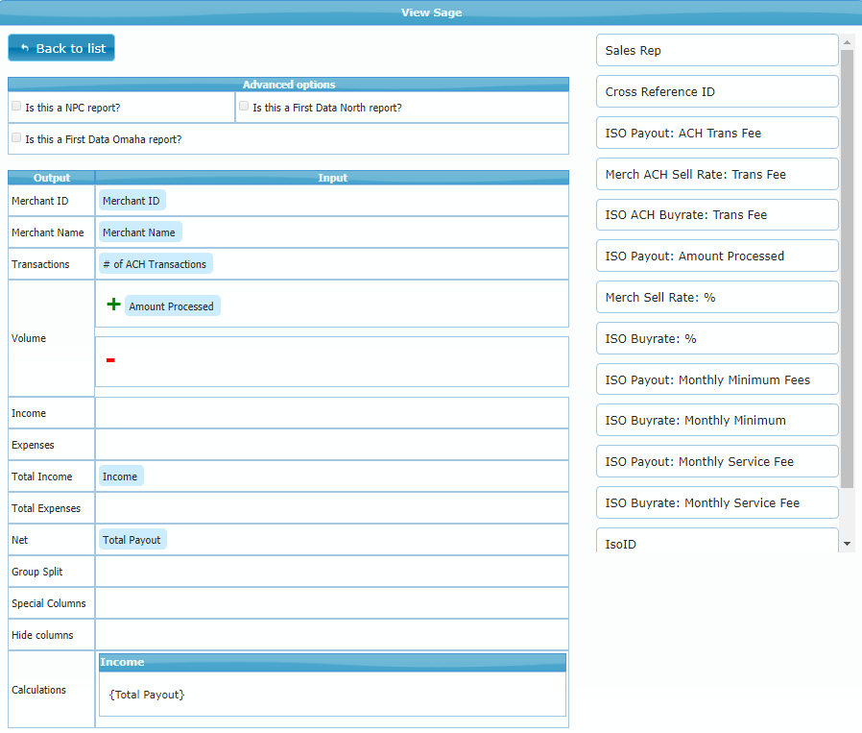Click the empty Group Split input area
The height and width of the screenshot is (733, 862).
[x=331, y=572]
